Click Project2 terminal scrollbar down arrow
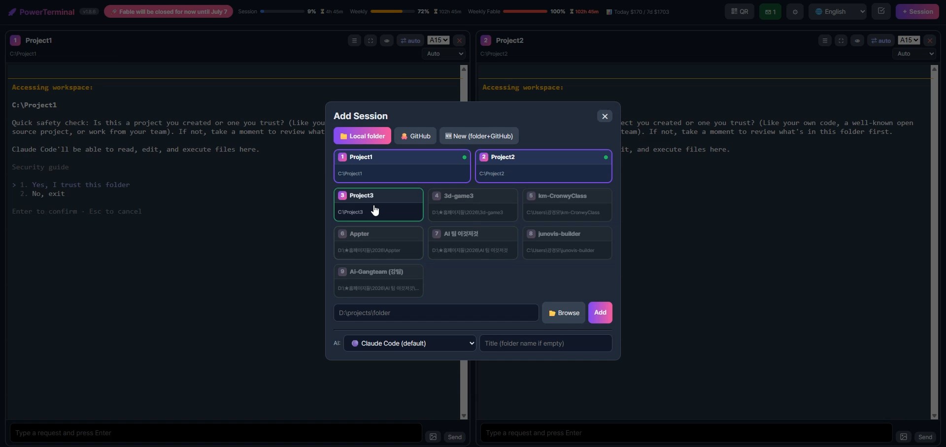This screenshot has height=447, width=946. coord(934,416)
